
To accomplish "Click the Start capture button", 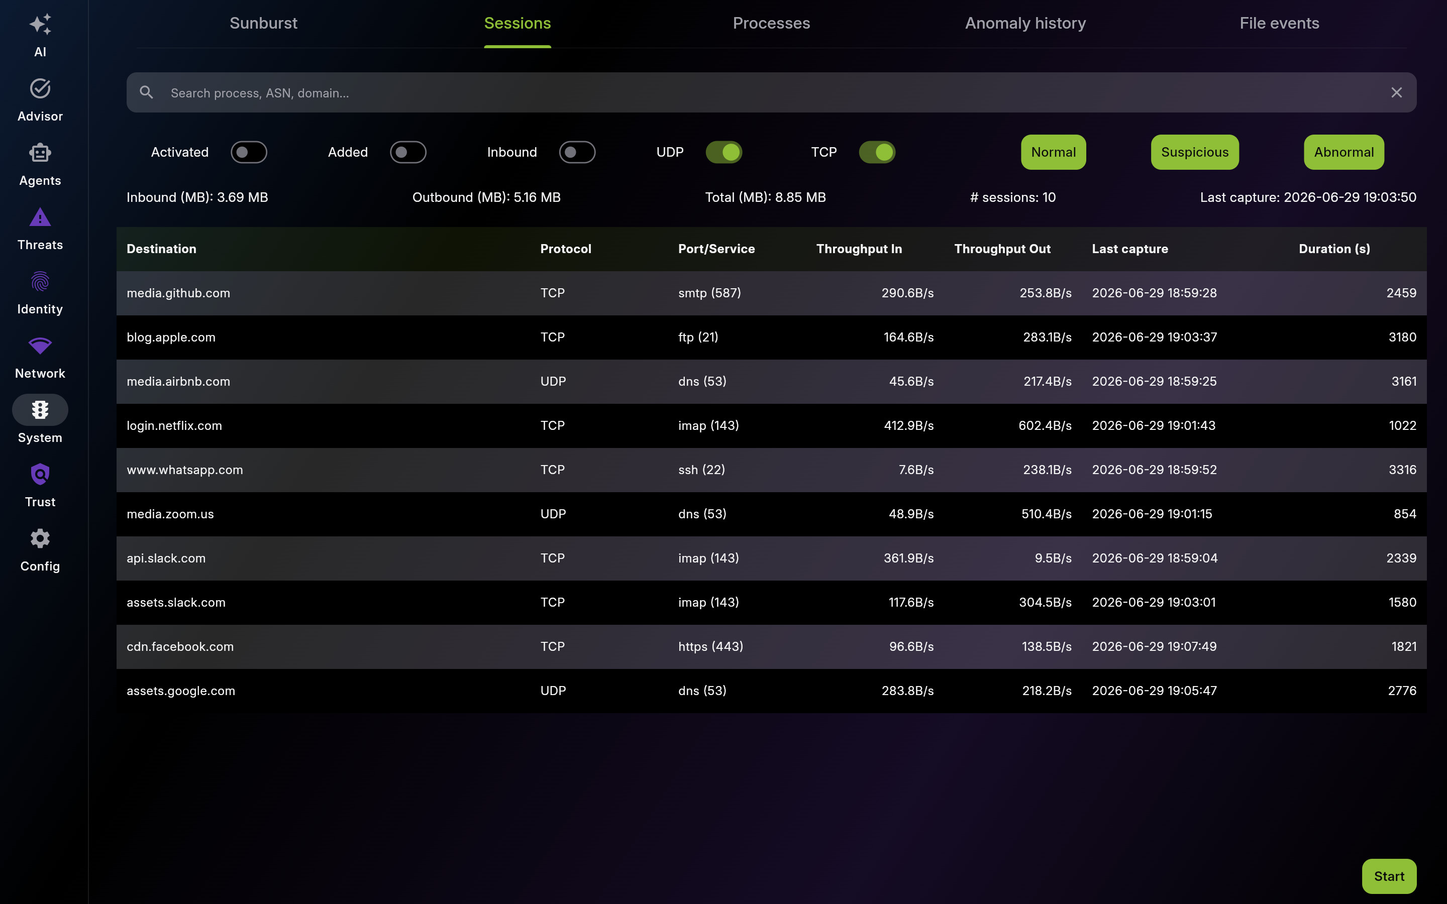I will tap(1389, 876).
